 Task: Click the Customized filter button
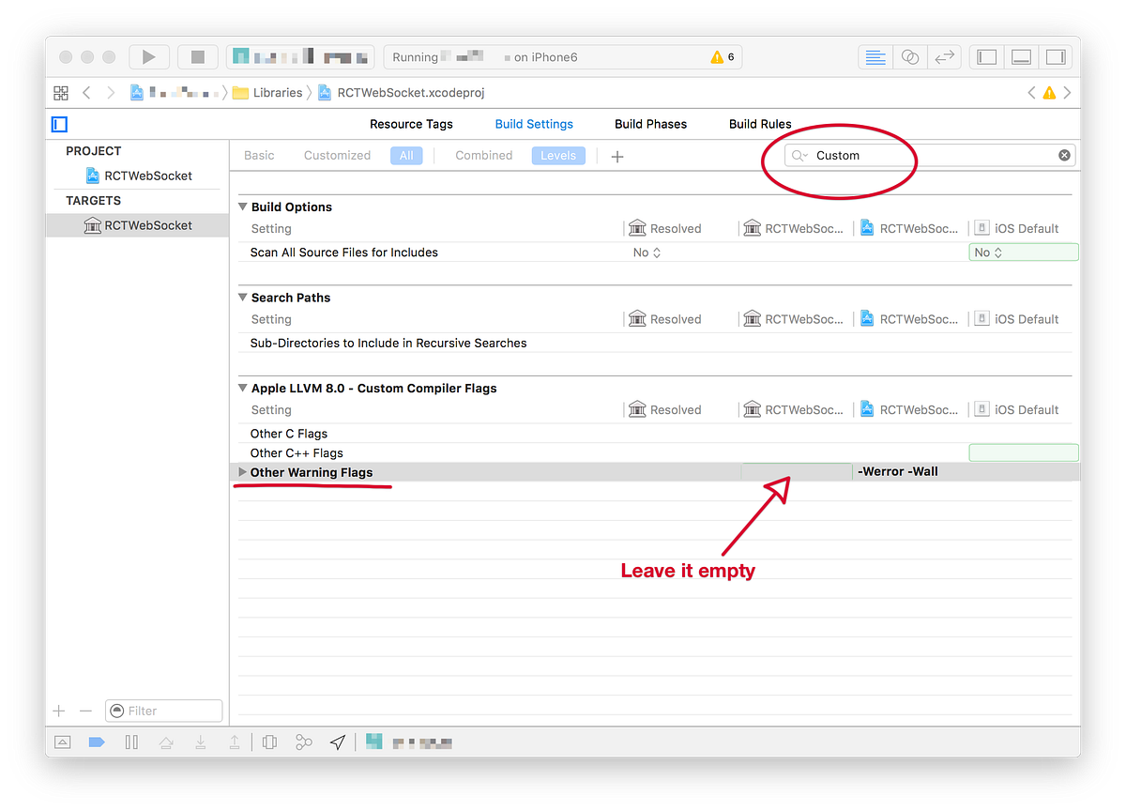pos(337,155)
